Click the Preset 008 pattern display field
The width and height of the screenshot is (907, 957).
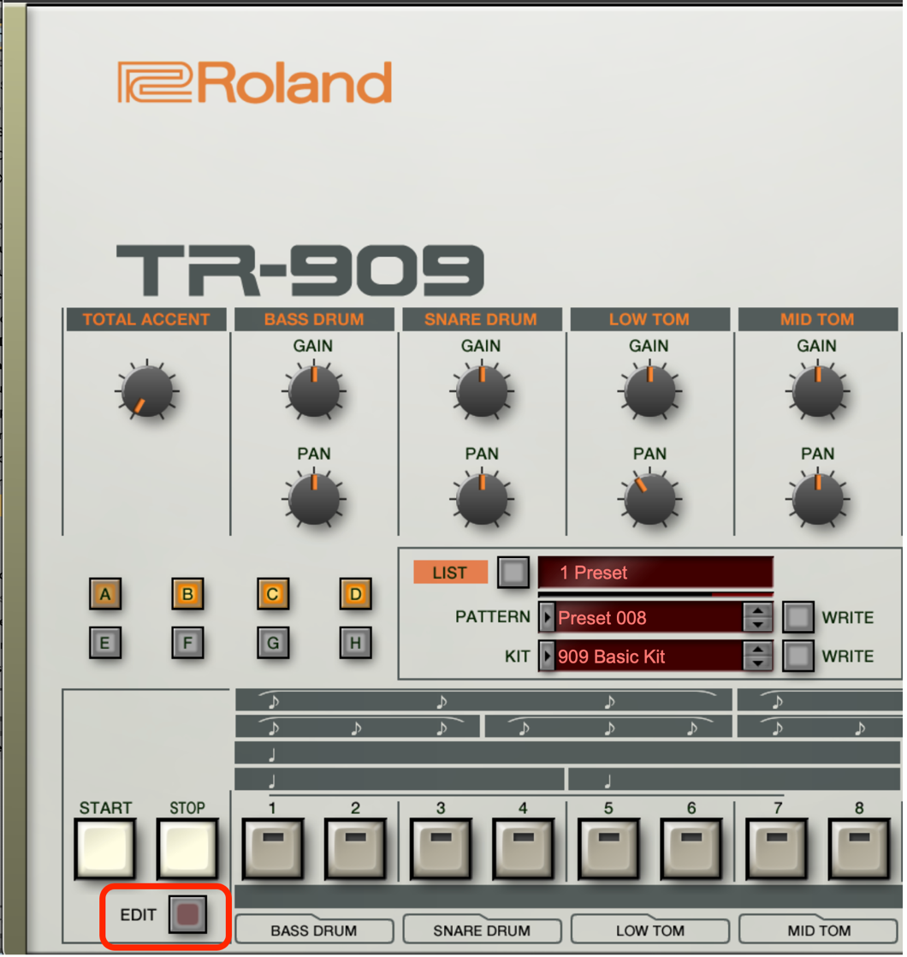coord(650,617)
